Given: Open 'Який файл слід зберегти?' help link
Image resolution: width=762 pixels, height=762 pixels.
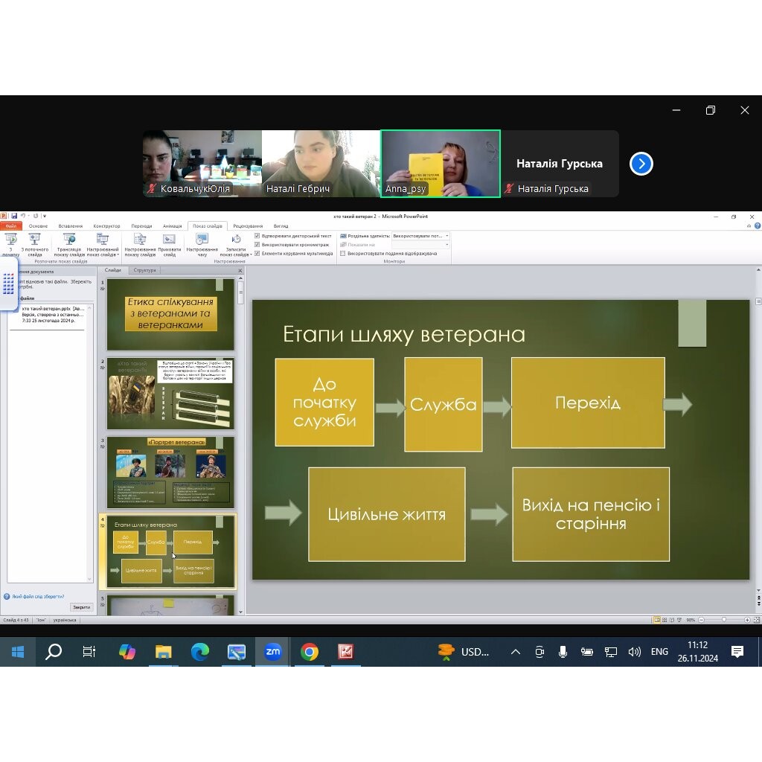Looking at the screenshot, I should click(37, 597).
